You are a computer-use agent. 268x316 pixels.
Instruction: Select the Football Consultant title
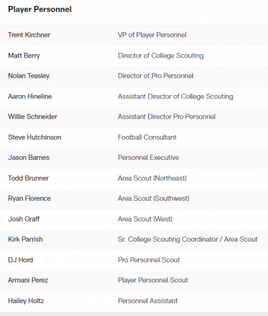(147, 137)
